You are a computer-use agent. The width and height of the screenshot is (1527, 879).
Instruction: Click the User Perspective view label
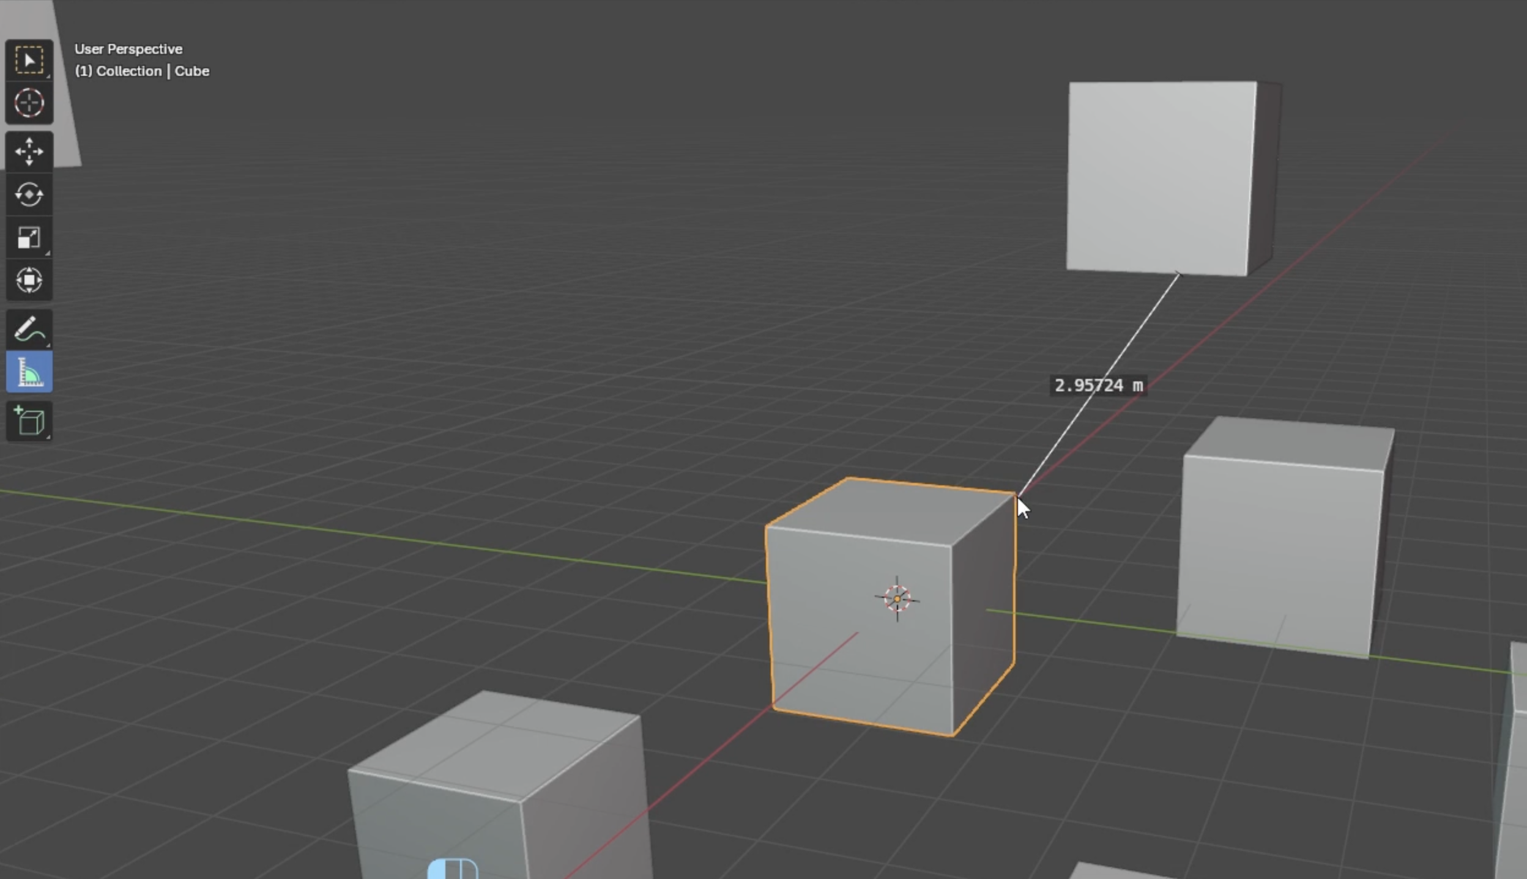pos(128,49)
